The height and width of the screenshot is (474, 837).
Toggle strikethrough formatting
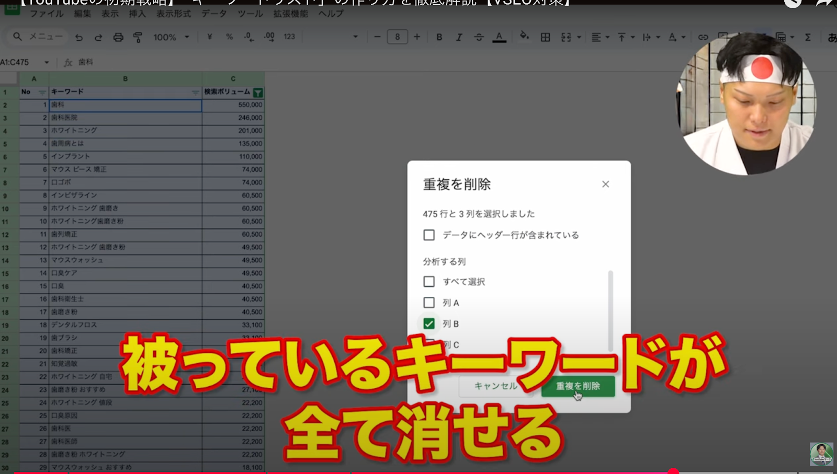tap(479, 37)
